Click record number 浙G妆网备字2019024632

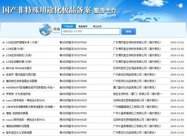tap(73, 68)
